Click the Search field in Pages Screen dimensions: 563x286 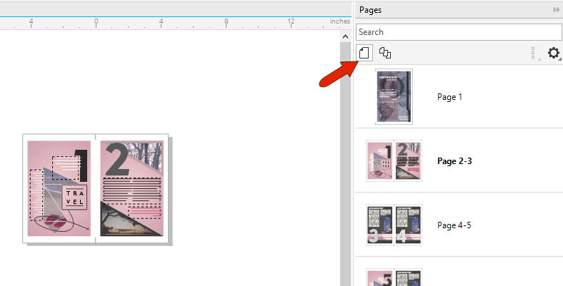pyautogui.click(x=459, y=32)
